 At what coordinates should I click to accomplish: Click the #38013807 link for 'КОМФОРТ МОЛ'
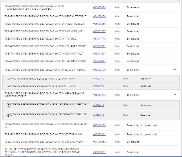click(x=99, y=53)
